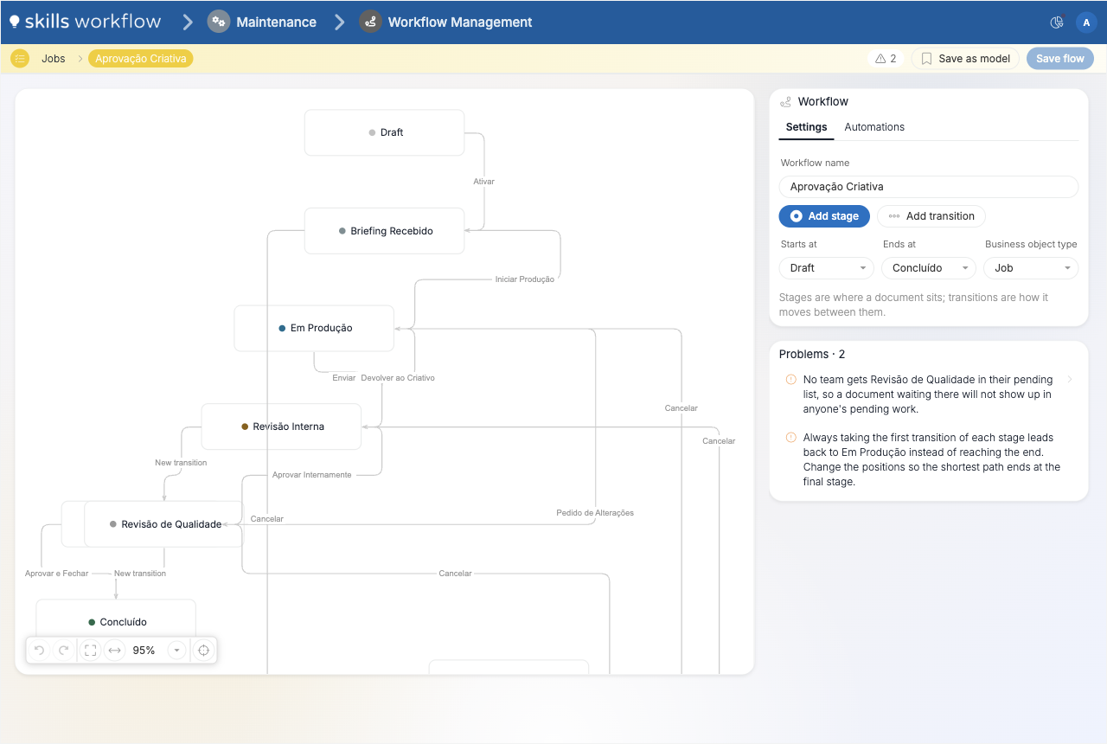Click the Iniciar Produção transition label
The image size is (1107, 744).
pyautogui.click(x=525, y=279)
